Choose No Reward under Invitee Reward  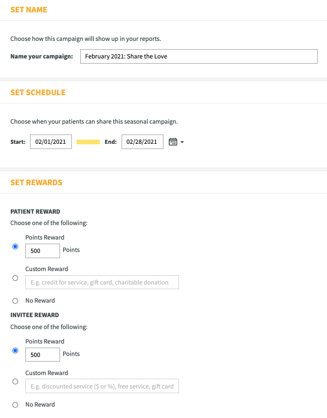coord(15,405)
